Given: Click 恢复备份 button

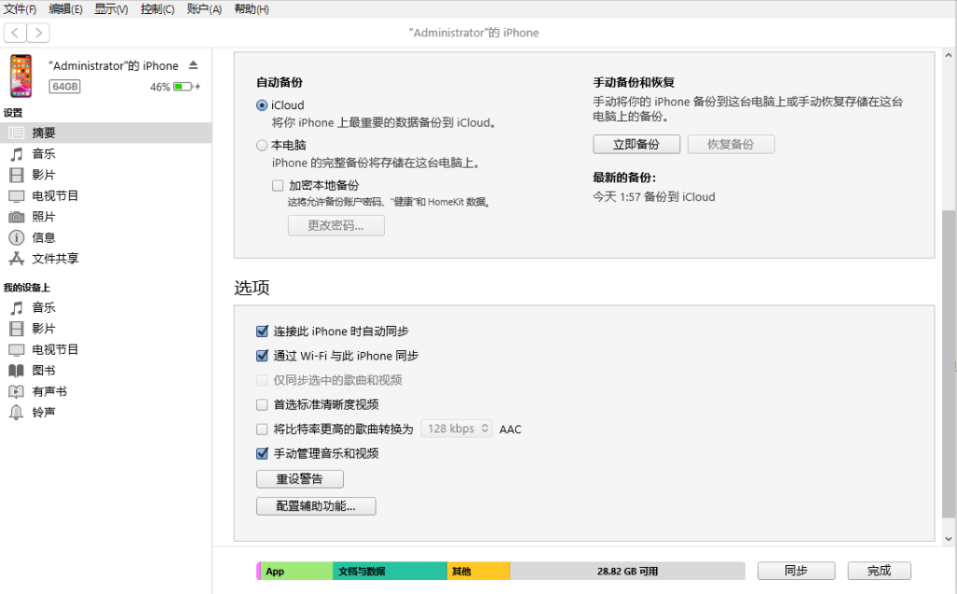Looking at the screenshot, I should point(731,145).
